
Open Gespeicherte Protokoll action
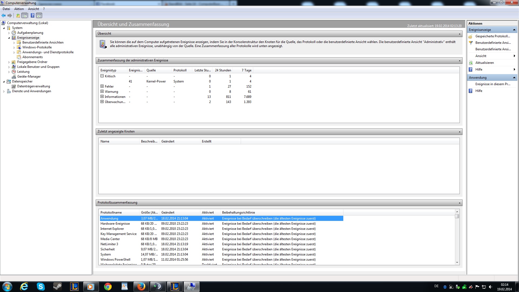pos(493,36)
